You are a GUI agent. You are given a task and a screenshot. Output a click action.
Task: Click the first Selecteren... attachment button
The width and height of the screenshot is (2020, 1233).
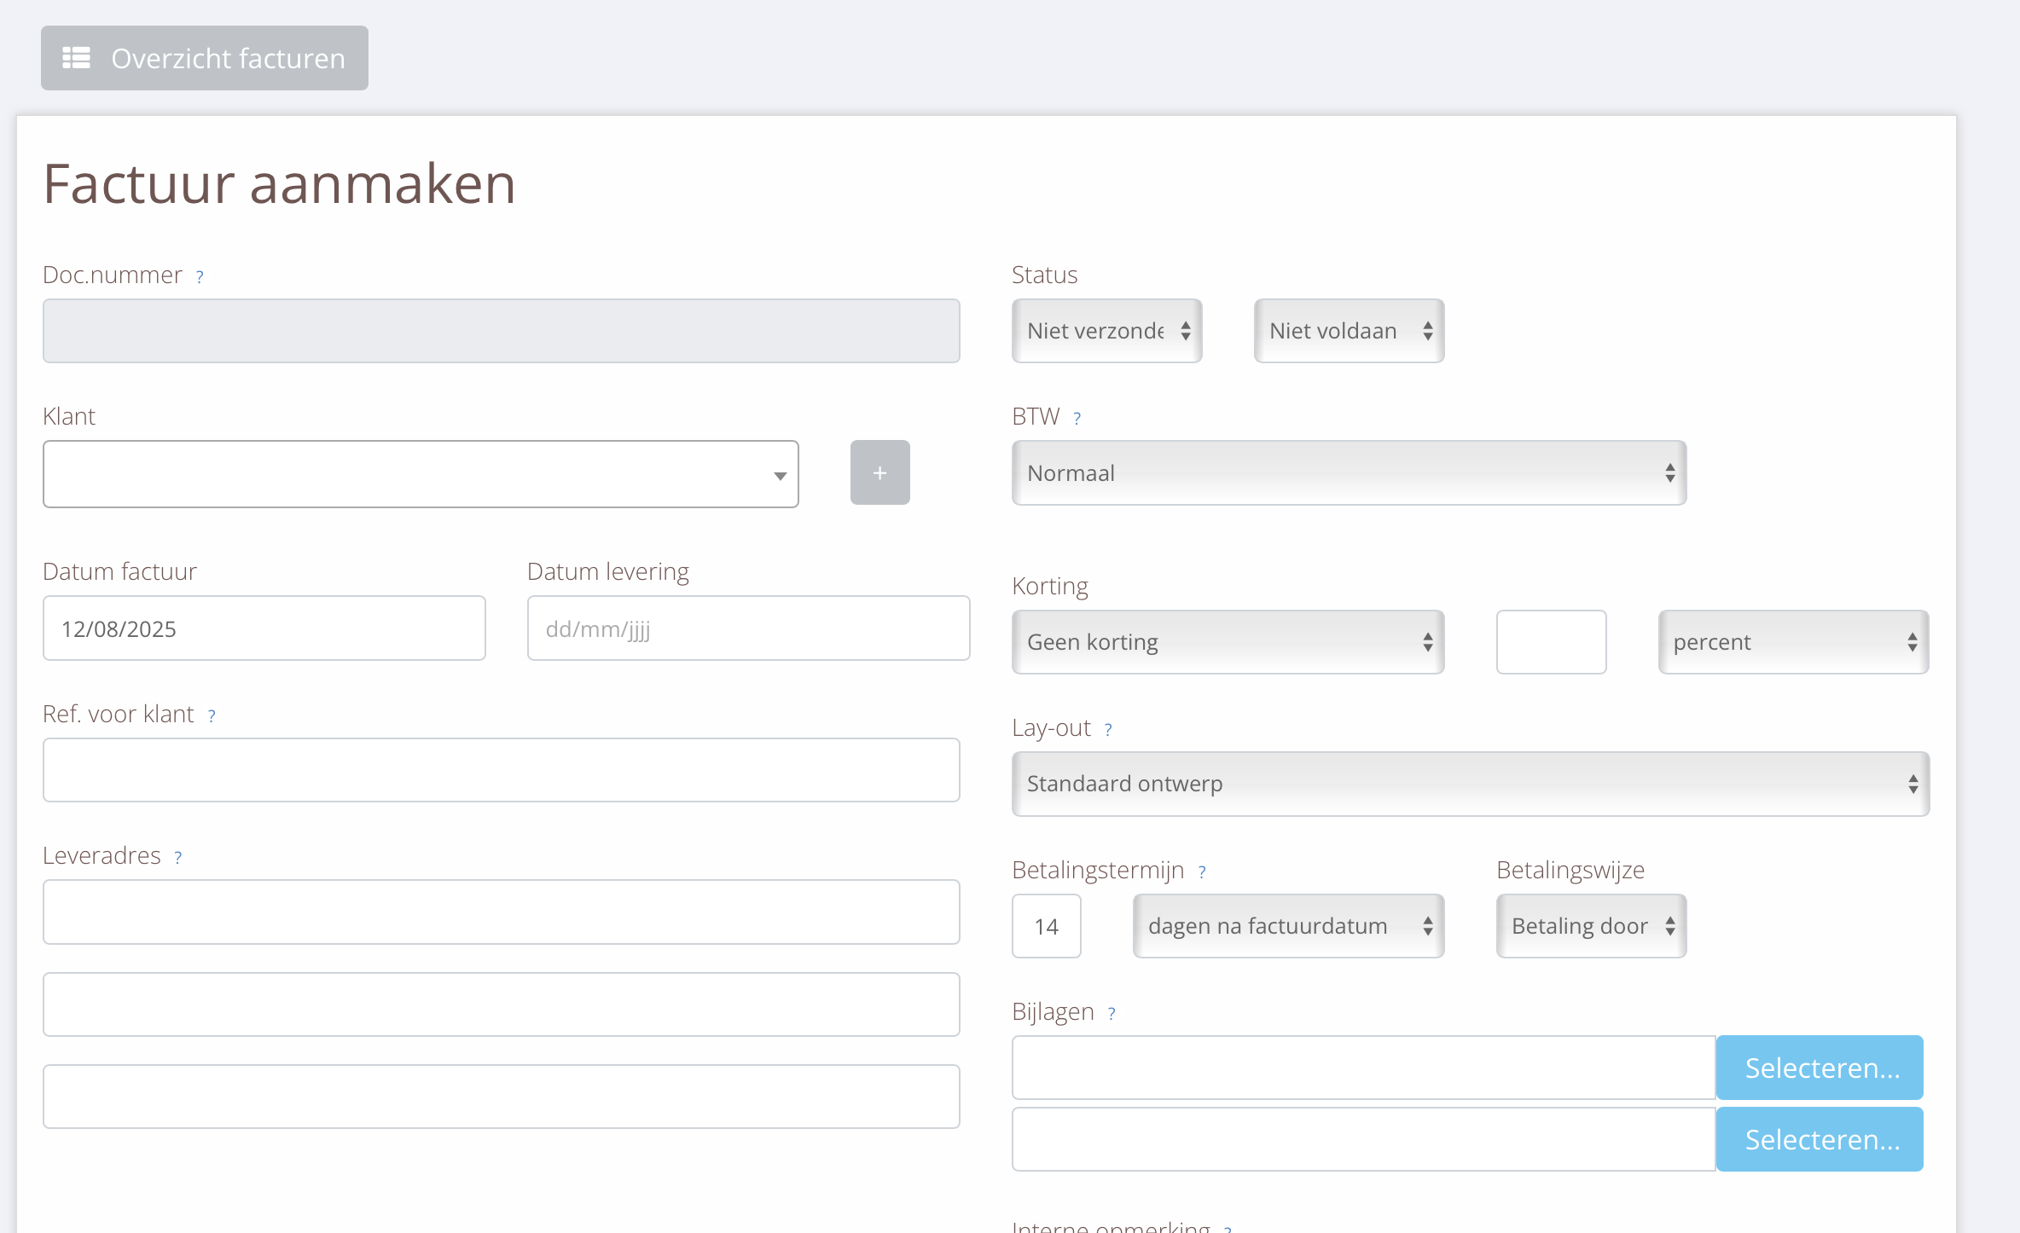(1820, 1068)
